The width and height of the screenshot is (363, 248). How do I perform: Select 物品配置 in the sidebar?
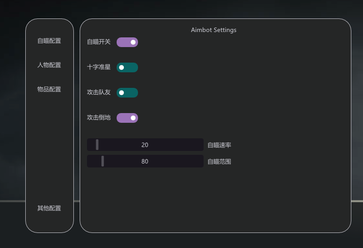coord(49,89)
